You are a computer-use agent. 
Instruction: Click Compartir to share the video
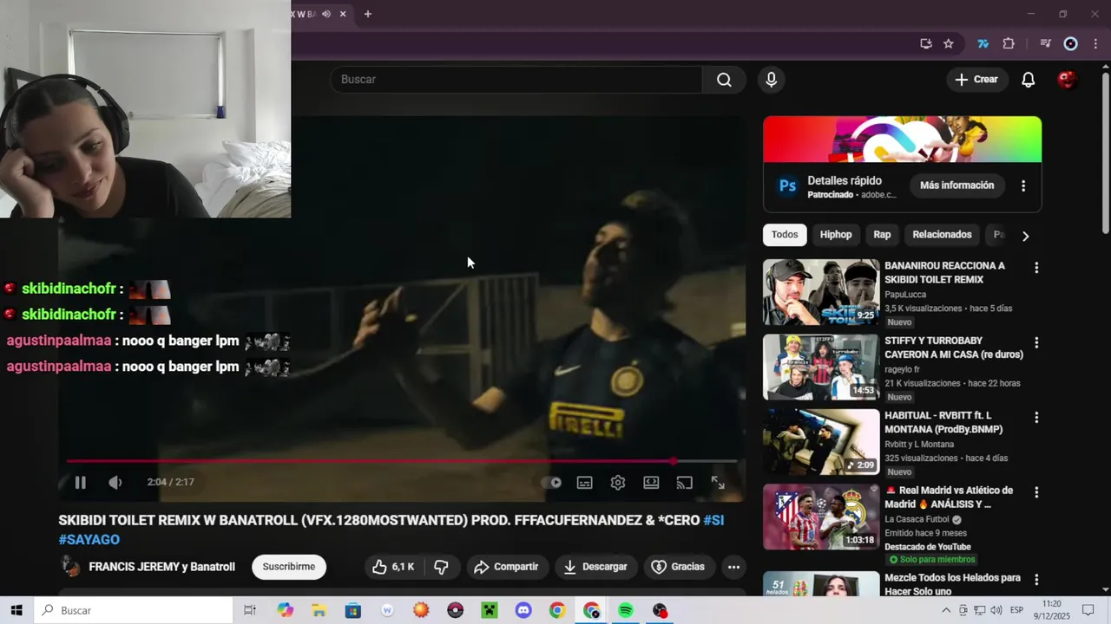pos(507,567)
